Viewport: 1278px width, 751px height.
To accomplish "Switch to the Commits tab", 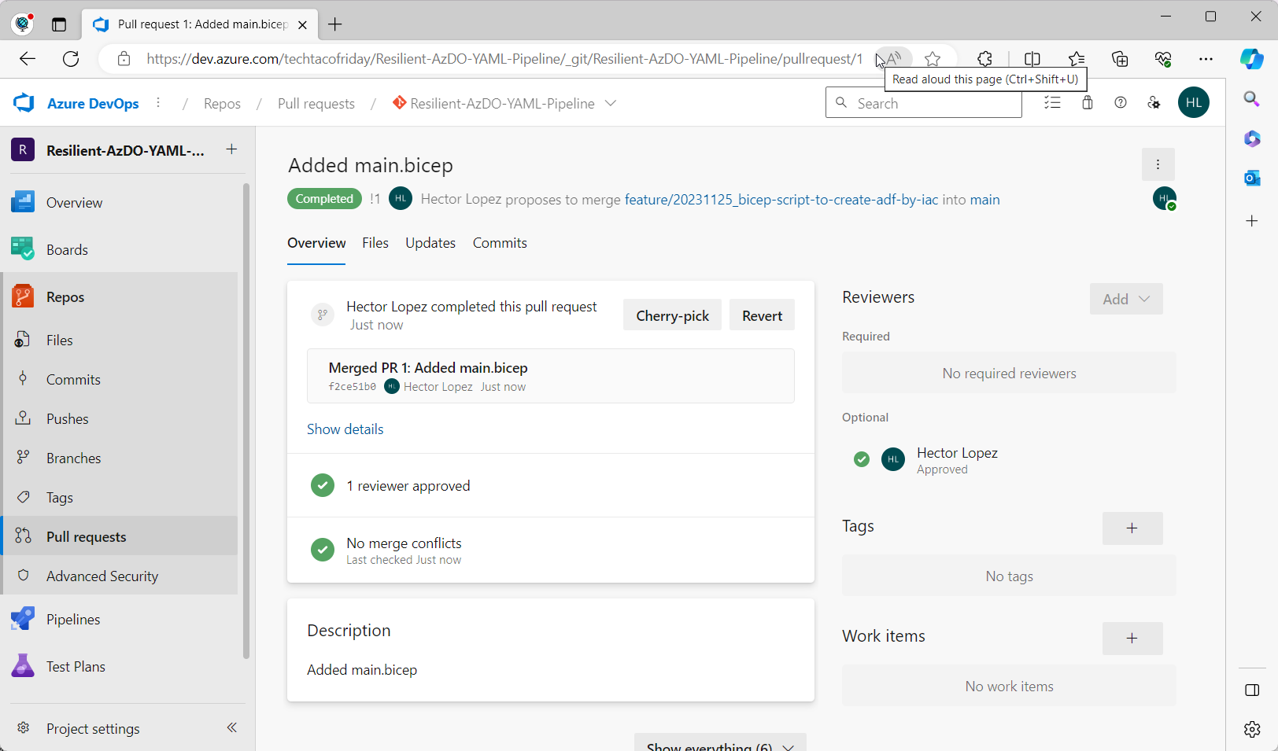I will coord(500,243).
